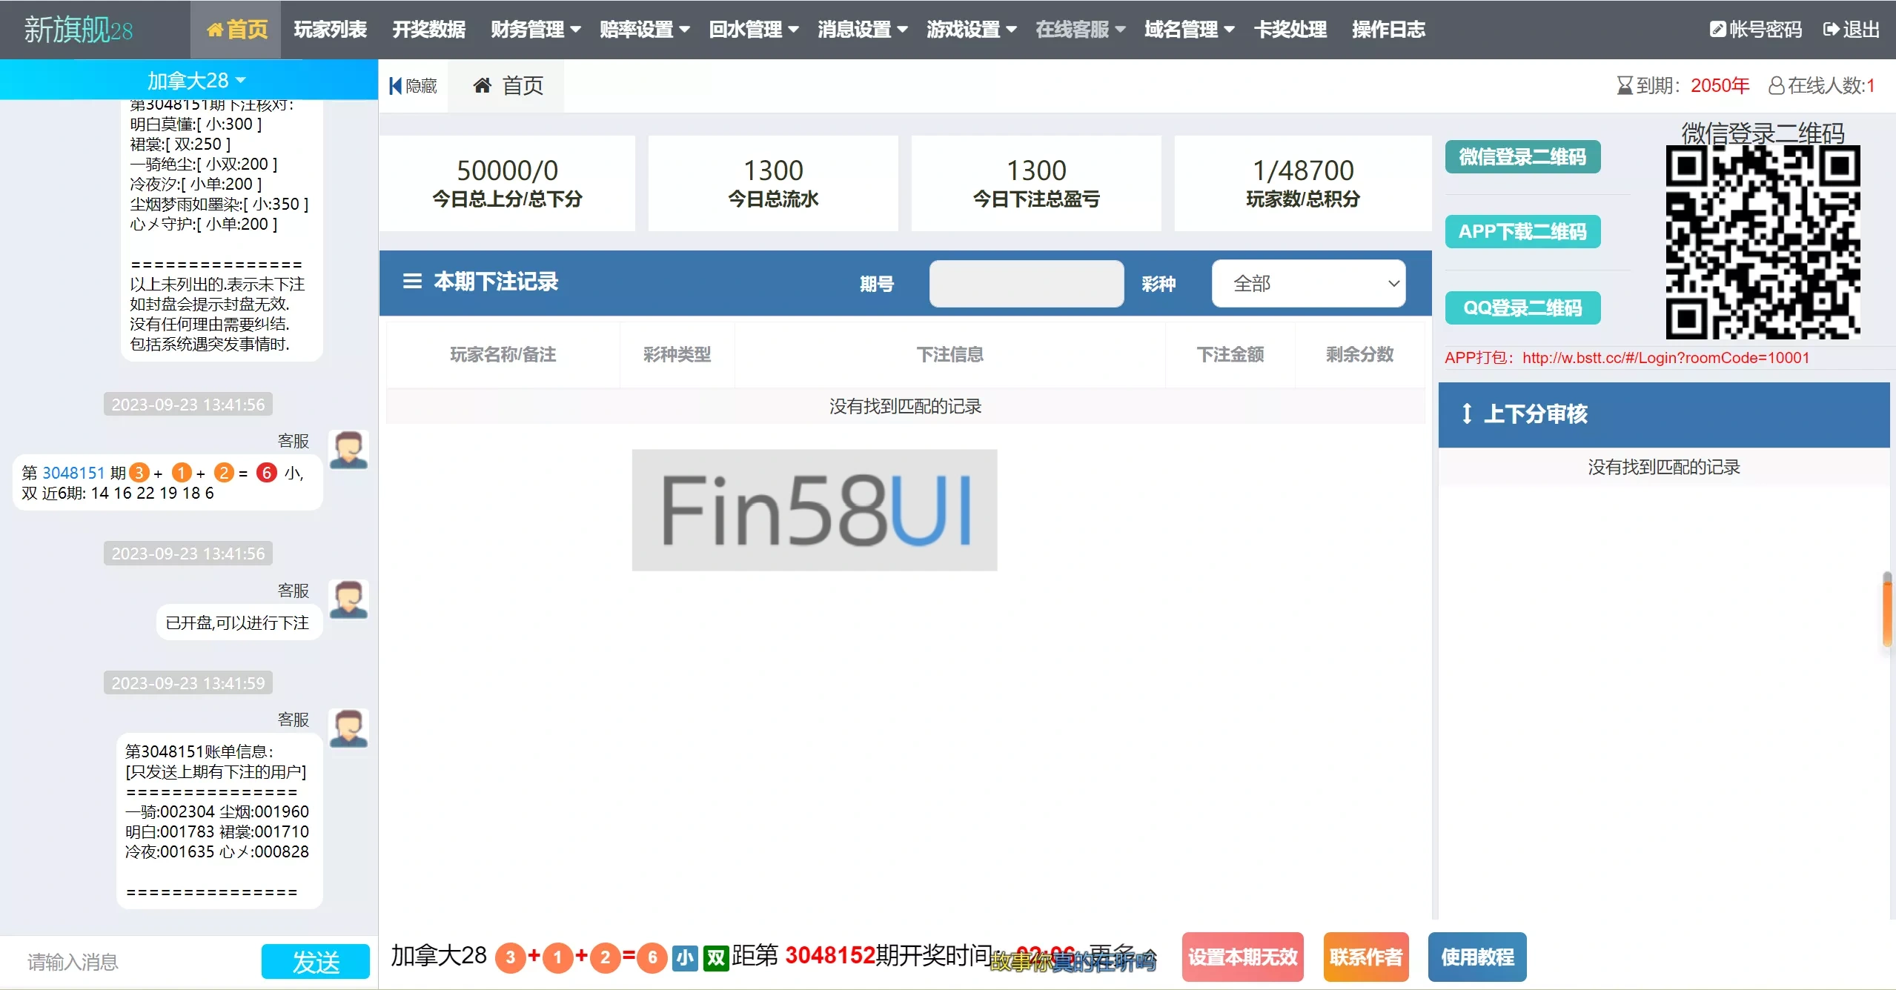Click the hamburger icon beside 本期下注记录
Viewport: 1896px width, 990px height.
pos(413,282)
